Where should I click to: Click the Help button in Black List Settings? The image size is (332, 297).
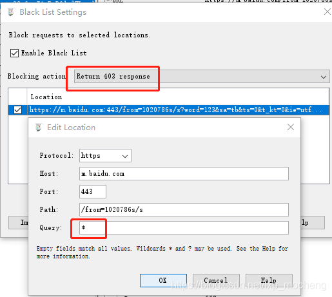pyautogui.click(x=313, y=222)
